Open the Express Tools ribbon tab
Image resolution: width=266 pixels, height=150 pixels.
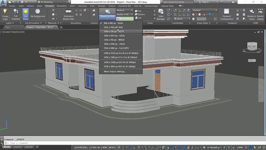tap(167, 6)
